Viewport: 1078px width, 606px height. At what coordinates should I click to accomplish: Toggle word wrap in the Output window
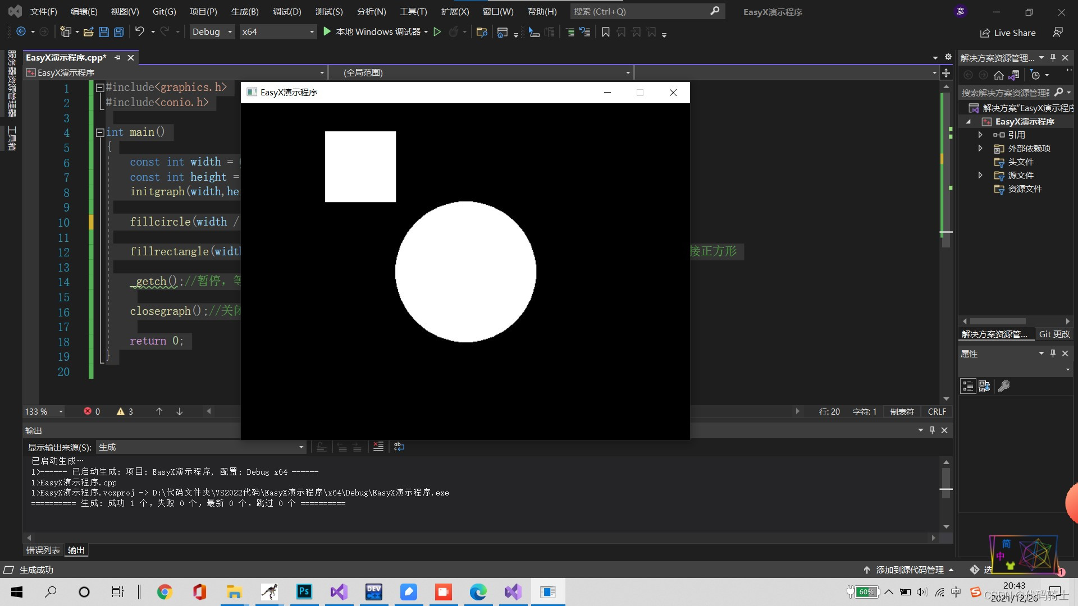[x=399, y=447]
